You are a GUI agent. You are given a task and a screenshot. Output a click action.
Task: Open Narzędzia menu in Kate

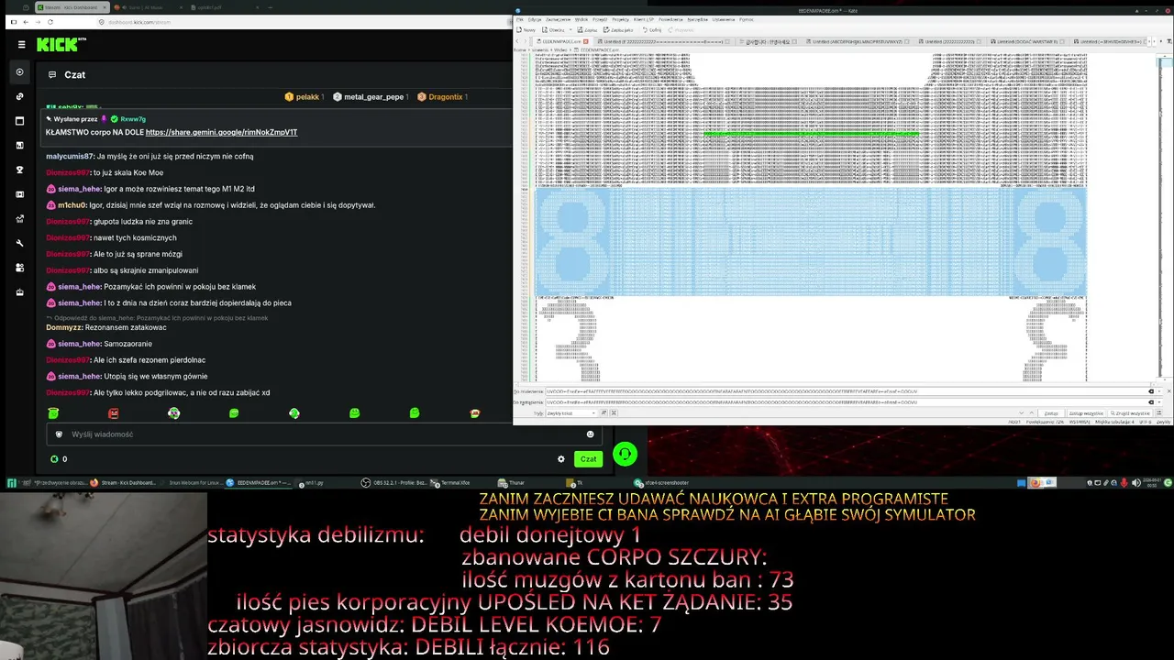[x=697, y=19]
